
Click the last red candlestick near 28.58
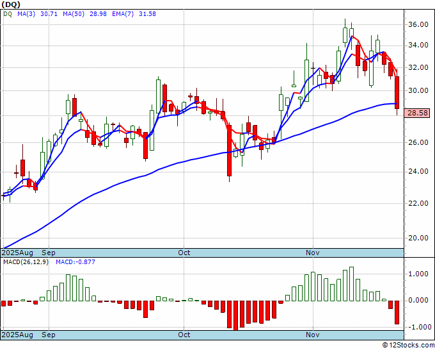pos(397,92)
